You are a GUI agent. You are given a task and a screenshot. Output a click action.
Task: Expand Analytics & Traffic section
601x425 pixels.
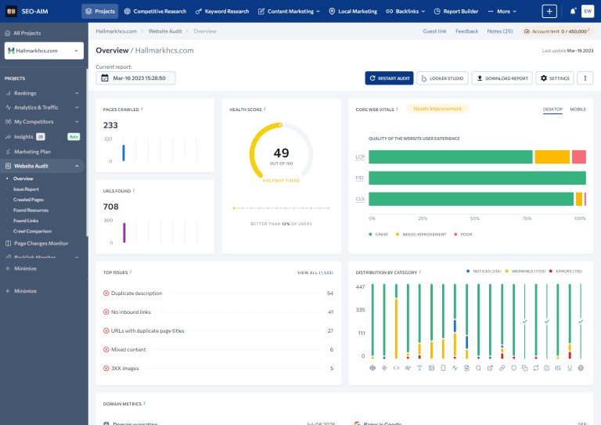pos(42,107)
